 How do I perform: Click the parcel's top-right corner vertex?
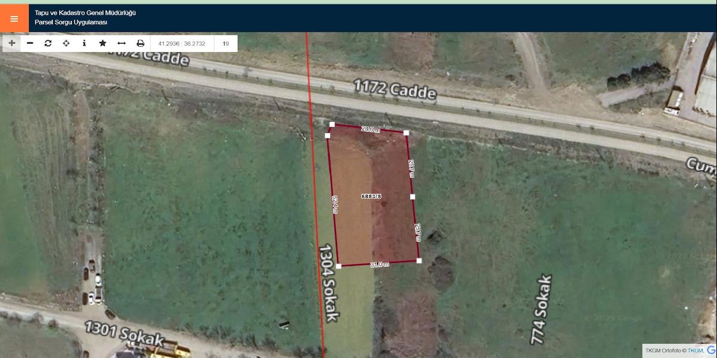(406, 133)
